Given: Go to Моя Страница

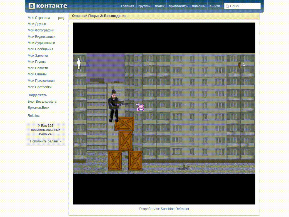Looking at the screenshot, I should (x=39, y=18).
